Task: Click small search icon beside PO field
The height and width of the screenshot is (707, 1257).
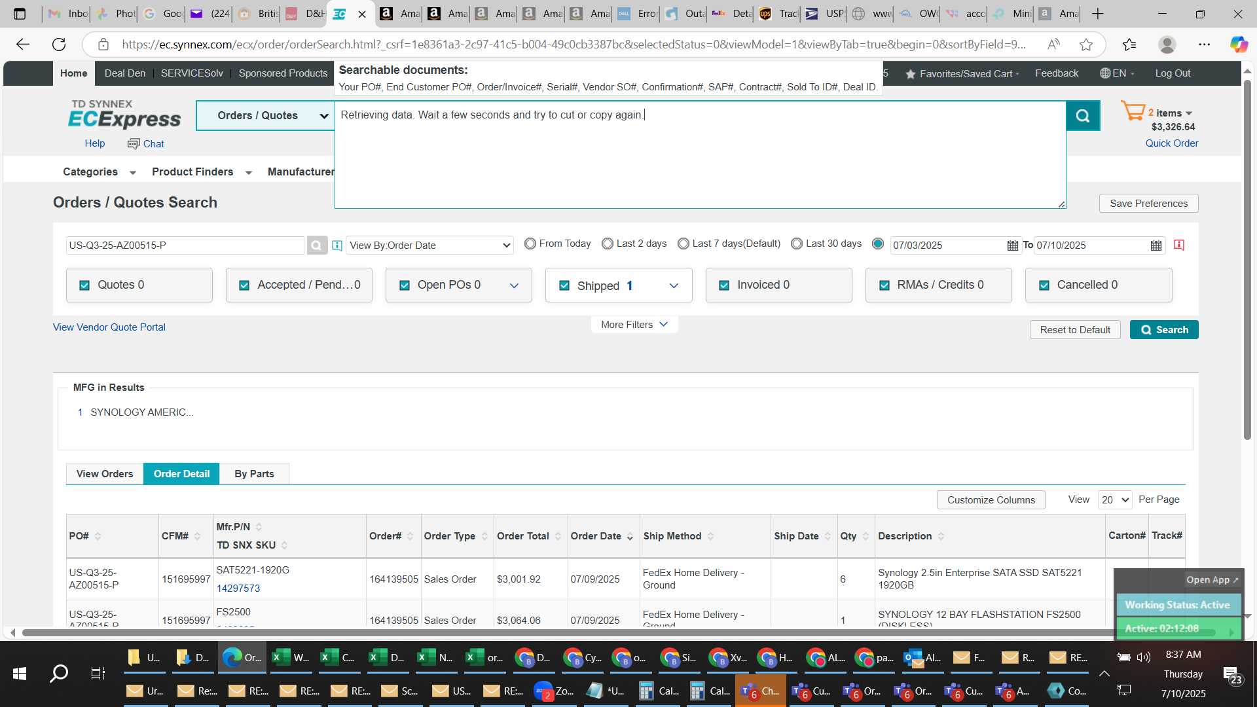Action: tap(316, 245)
